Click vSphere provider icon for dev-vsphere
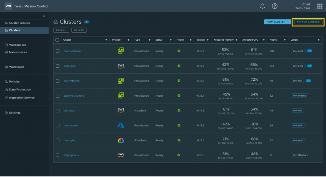 click(x=121, y=81)
